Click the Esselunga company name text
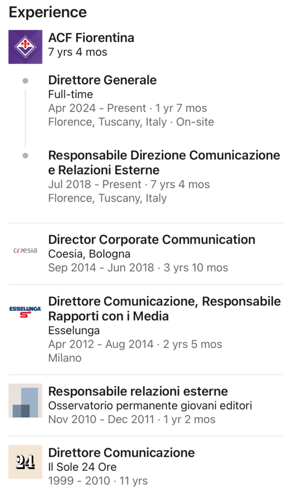Image resolution: width=292 pixels, height=493 pixels. 74,330
